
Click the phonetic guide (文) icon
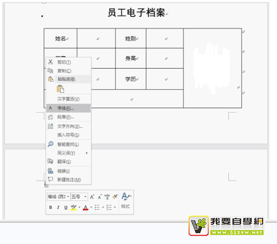tap(107, 197)
